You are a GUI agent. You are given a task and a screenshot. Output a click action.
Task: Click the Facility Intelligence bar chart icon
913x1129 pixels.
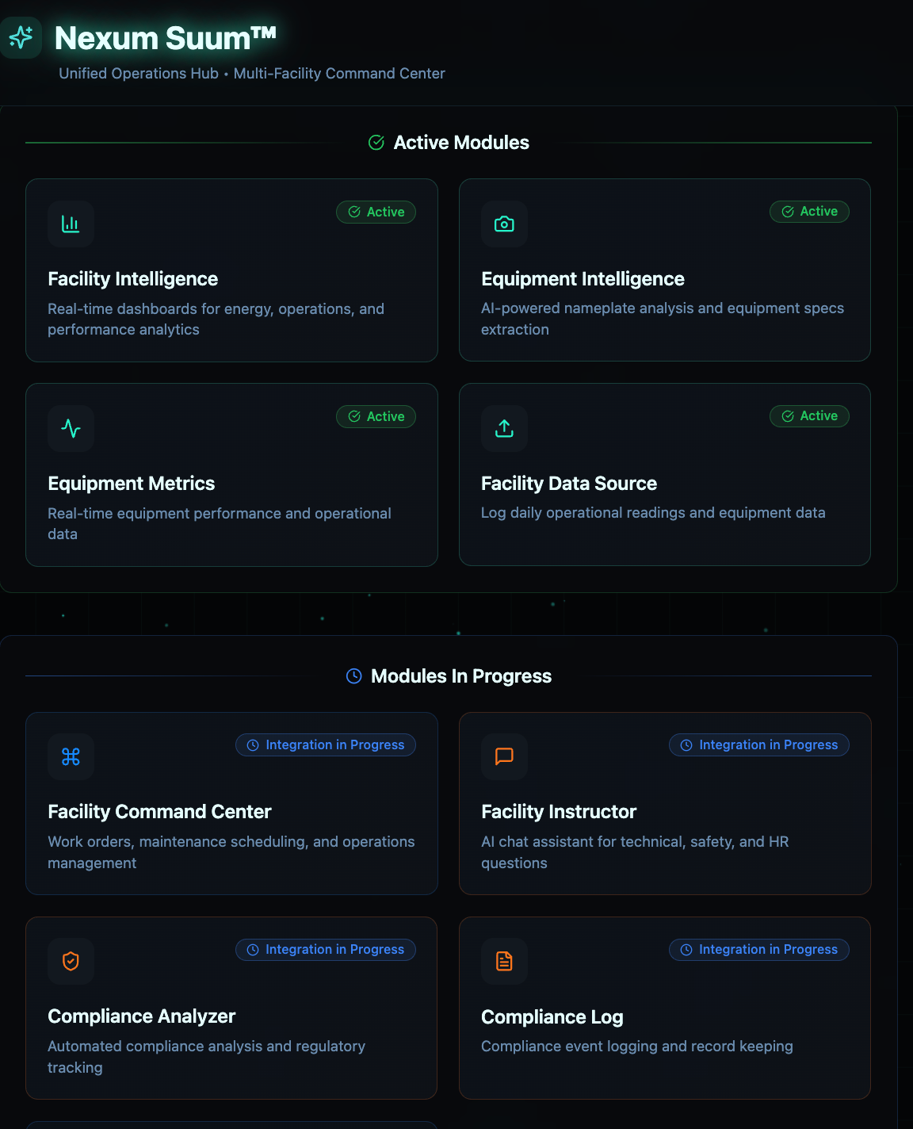coord(71,224)
